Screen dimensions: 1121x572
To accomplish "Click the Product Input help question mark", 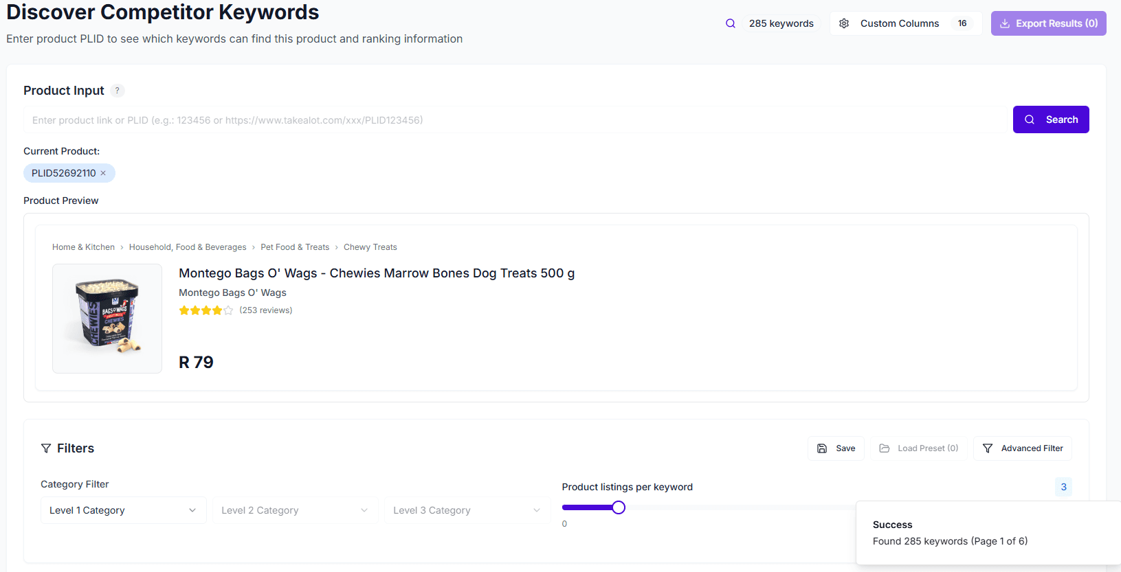I will coord(118,91).
